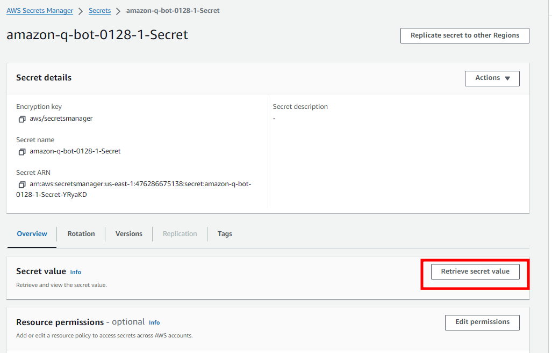Copy the Secret ARN value
The image size is (552, 353).
[x=22, y=185]
